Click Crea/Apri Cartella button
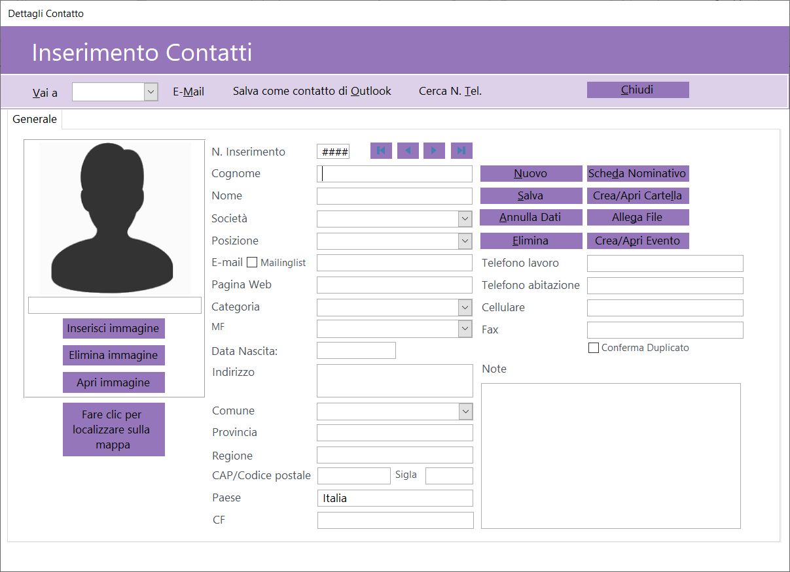This screenshot has height=572, width=790. pos(637,195)
